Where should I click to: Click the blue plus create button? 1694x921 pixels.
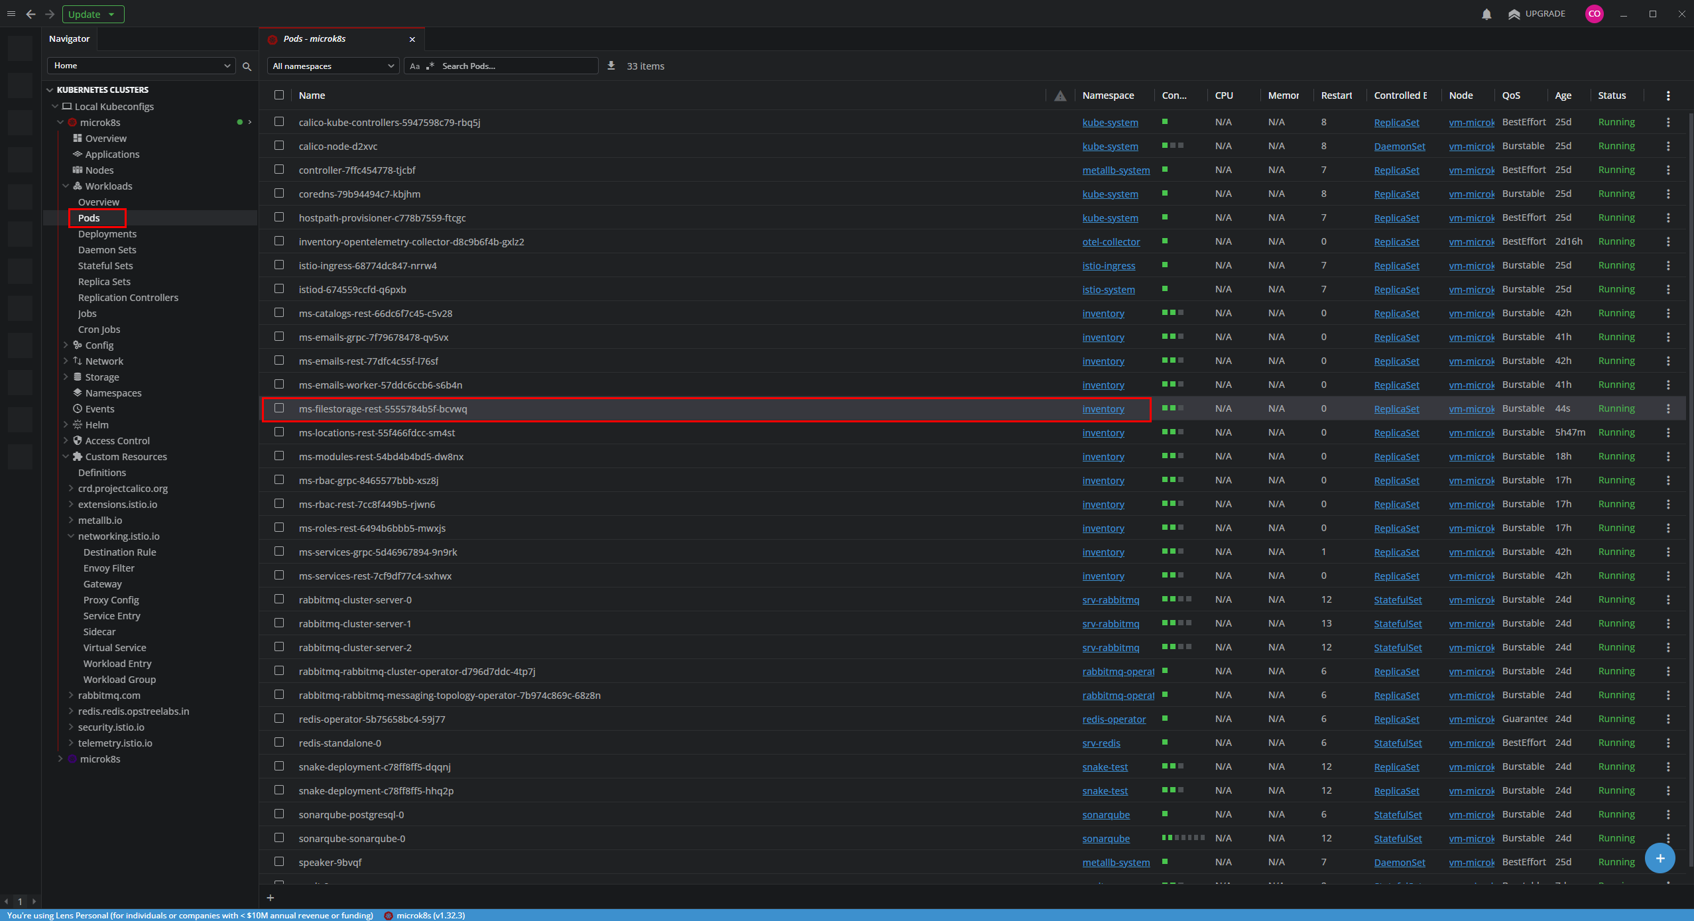[x=1660, y=858]
